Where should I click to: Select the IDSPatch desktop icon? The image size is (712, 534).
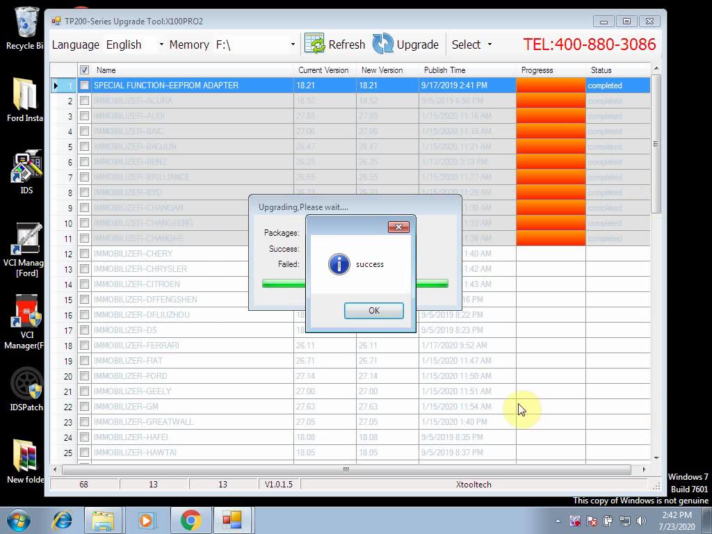pos(26,389)
